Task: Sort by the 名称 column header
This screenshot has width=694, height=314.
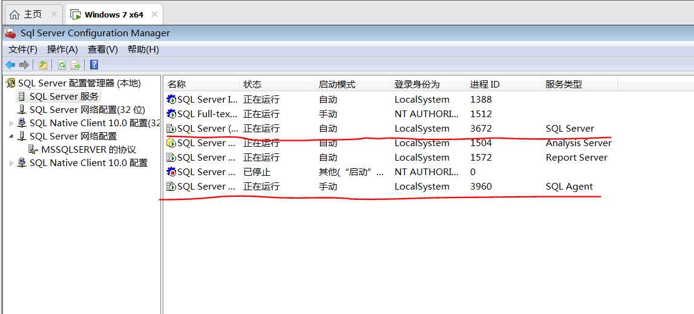Action: click(201, 85)
